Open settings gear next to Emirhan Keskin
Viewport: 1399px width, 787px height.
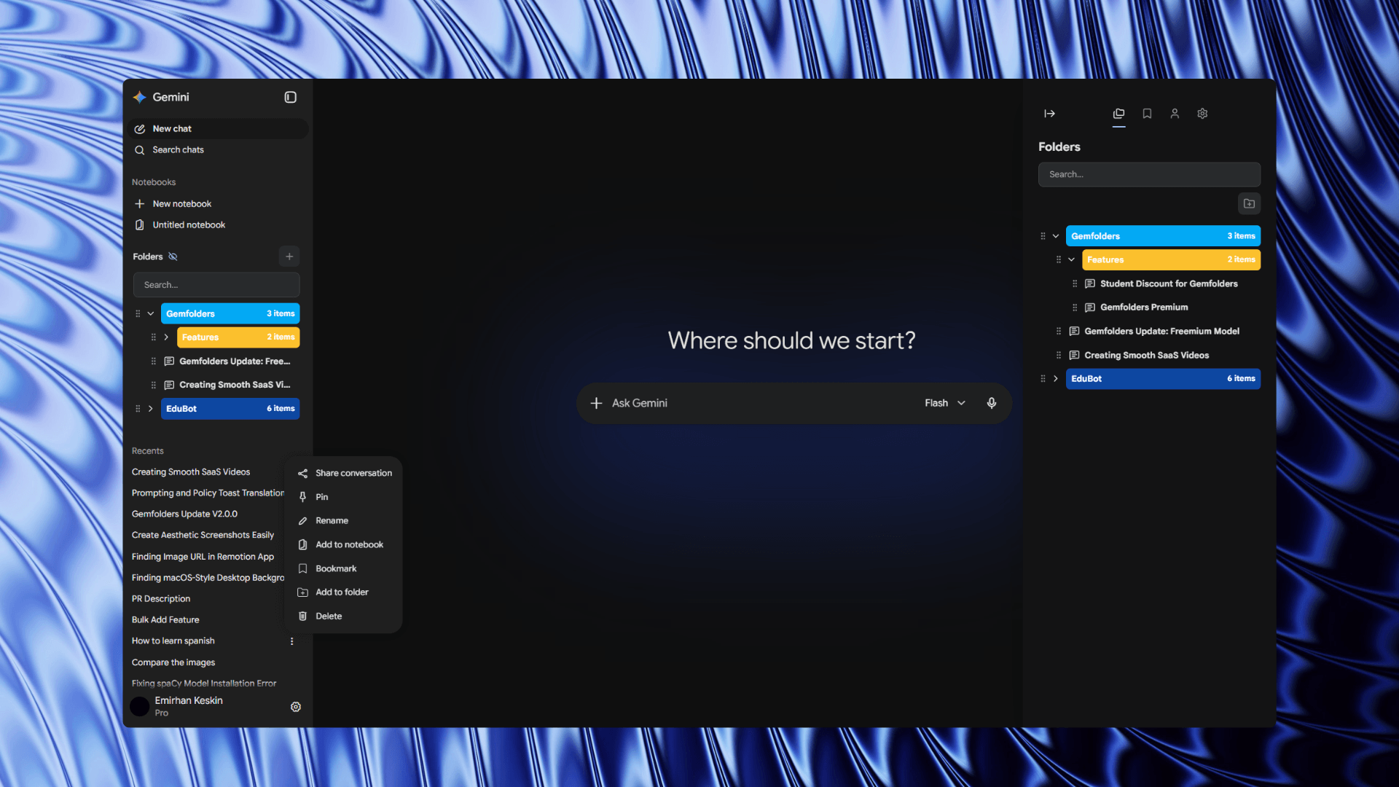point(296,707)
